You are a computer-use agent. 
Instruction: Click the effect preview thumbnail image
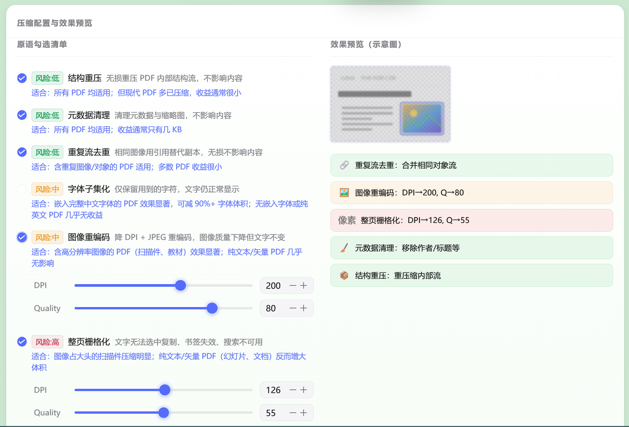(390, 104)
